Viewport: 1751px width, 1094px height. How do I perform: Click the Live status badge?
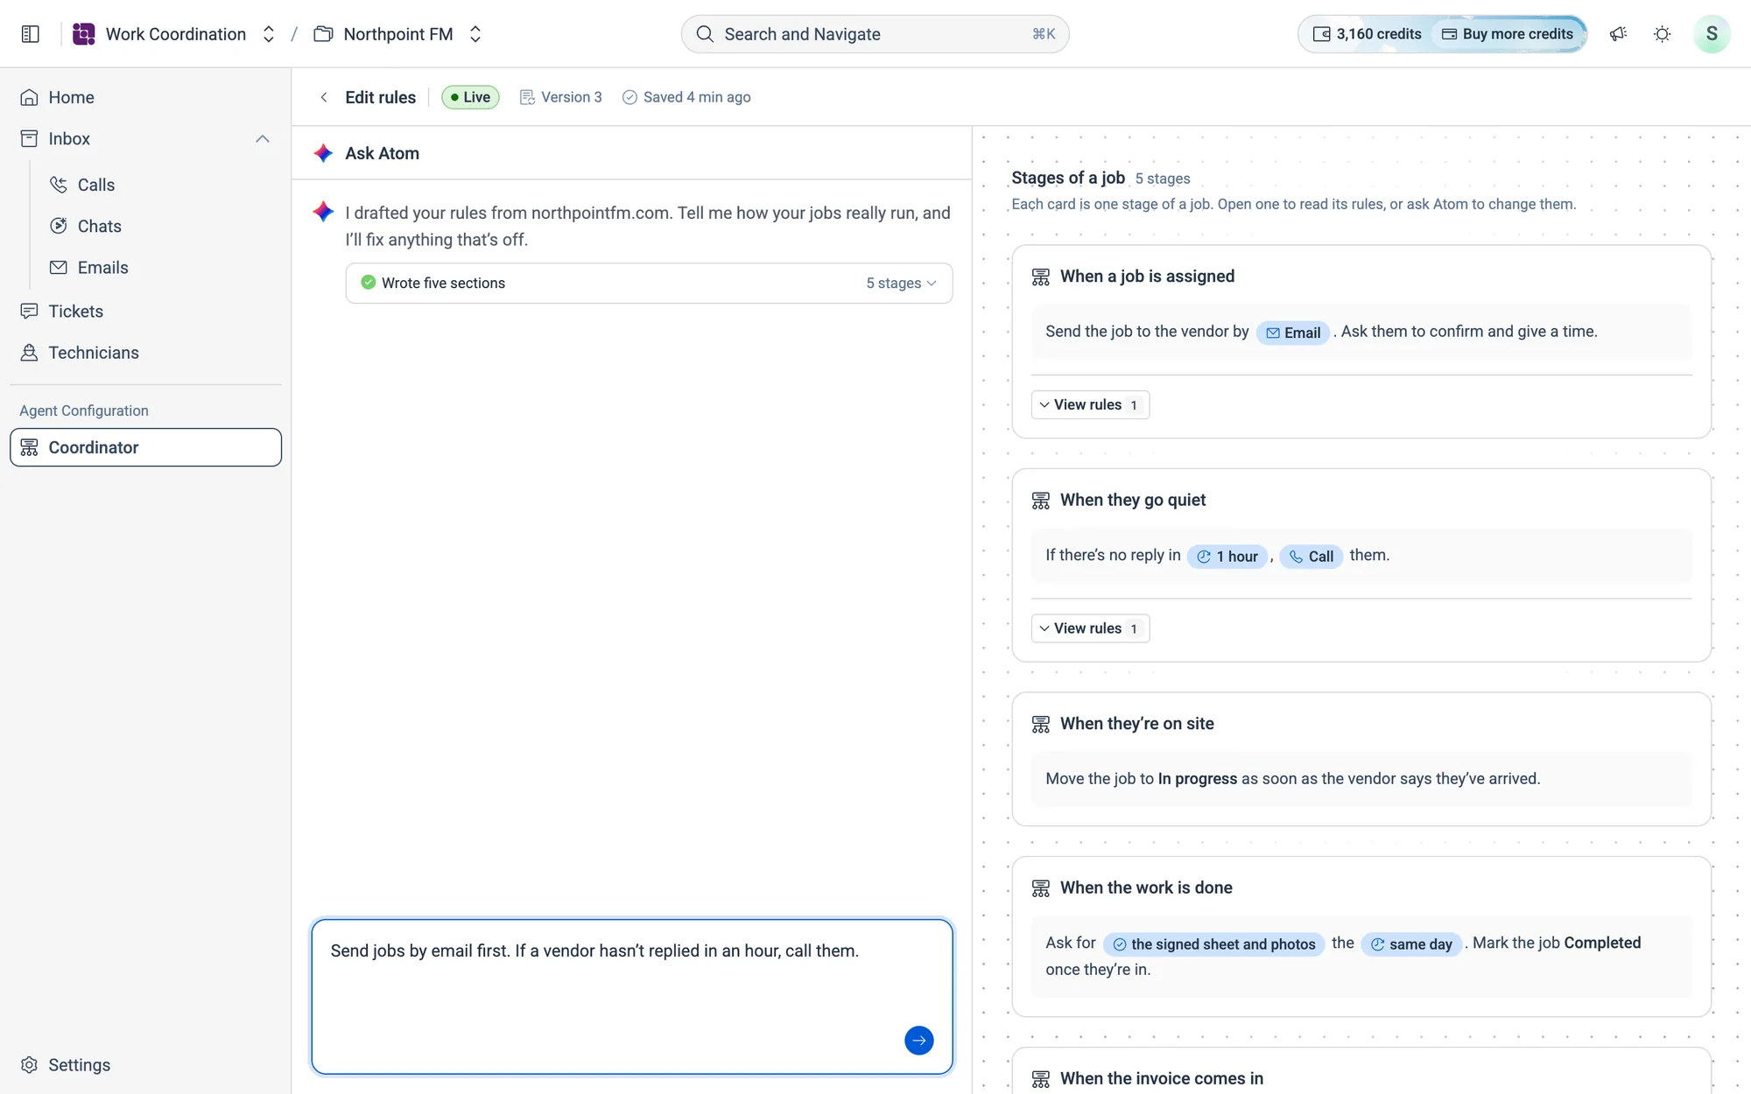pos(470,97)
